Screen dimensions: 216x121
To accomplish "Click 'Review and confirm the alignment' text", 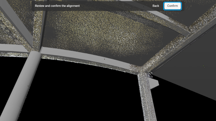I will click(x=57, y=6).
